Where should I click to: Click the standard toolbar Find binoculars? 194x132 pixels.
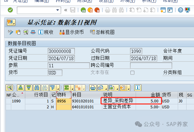(x=114, y=10)
